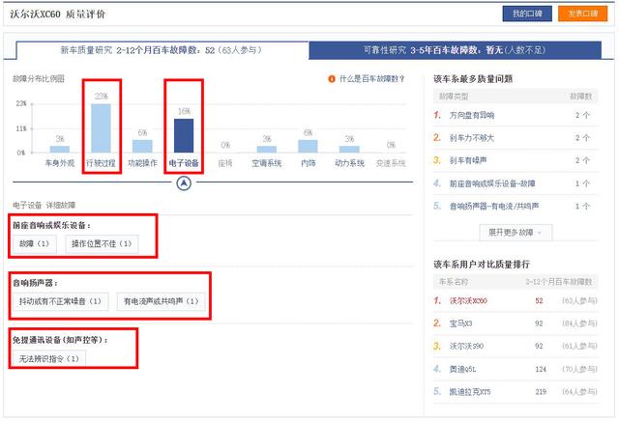This screenshot has height=421, width=619.
Task: Collapse details using the circular arrow icon
Action: pyautogui.click(x=184, y=182)
